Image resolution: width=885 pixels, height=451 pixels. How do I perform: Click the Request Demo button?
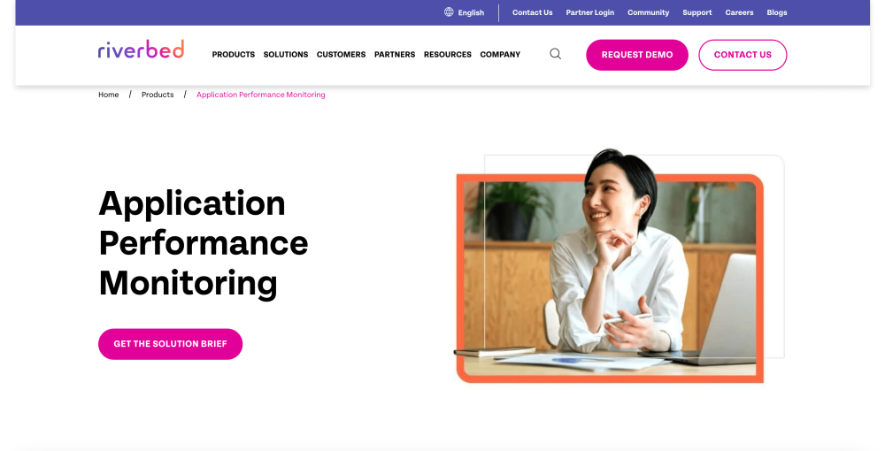pyautogui.click(x=636, y=55)
